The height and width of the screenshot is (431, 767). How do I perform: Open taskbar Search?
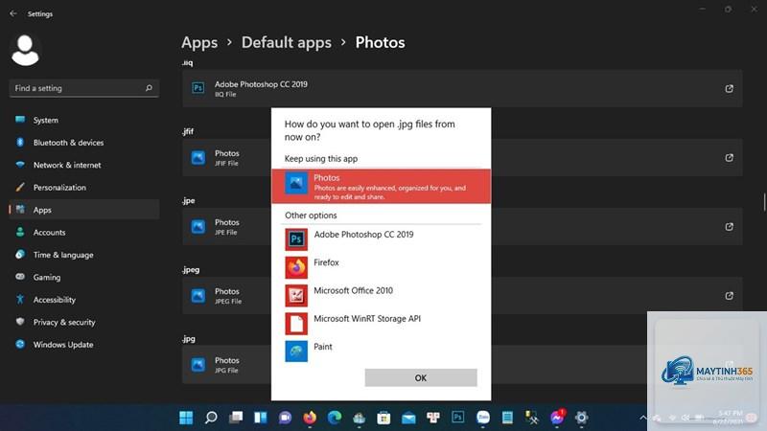211,418
